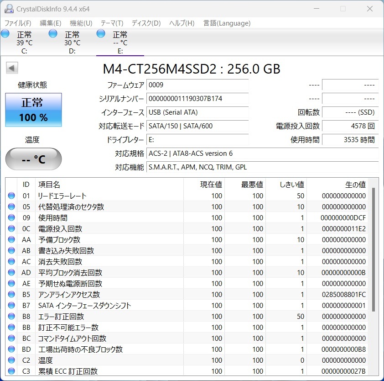This screenshot has height=381, width=384.
Task: Click the firmware field showing 0009
Action: (x=197, y=85)
